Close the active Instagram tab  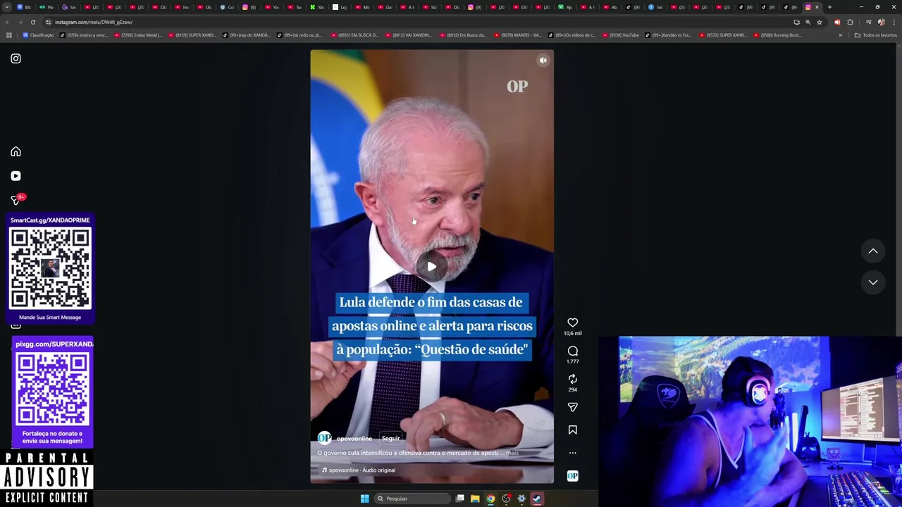pyautogui.click(x=817, y=7)
